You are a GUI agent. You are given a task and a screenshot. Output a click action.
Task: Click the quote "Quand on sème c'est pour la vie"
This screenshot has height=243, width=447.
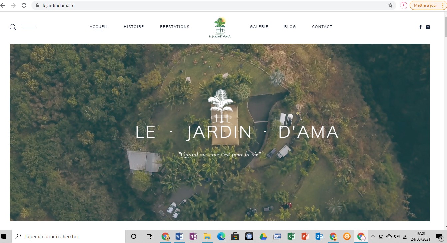point(220,154)
